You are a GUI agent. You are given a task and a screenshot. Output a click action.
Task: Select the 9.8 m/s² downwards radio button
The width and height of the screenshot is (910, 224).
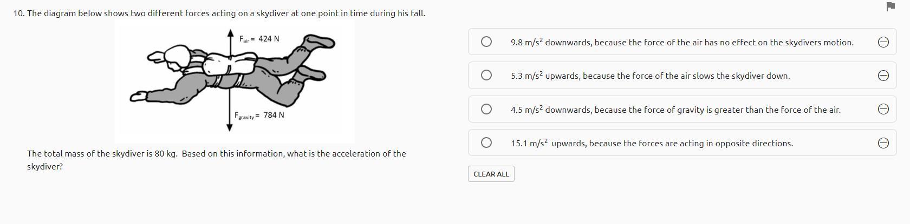click(x=486, y=42)
